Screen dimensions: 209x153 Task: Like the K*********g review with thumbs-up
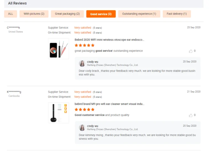point(191,115)
